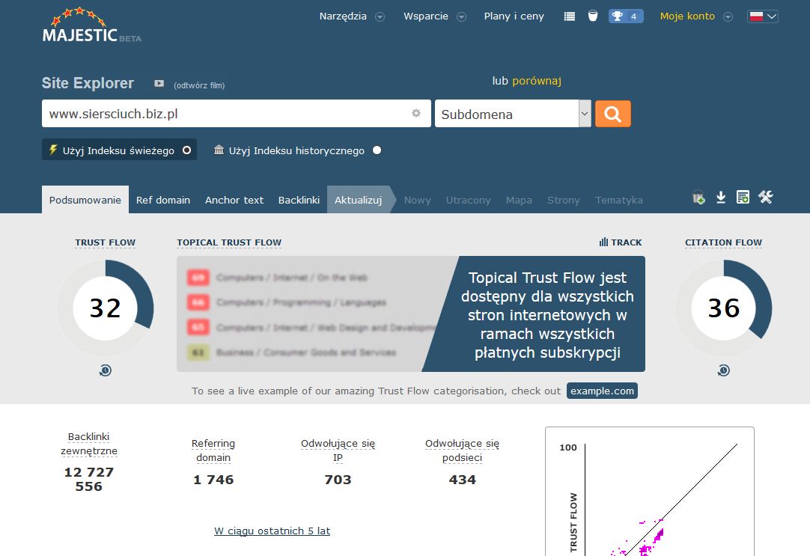Screen dimensions: 810x556
Task: Open the Subdomena scope dropdown
Action: pyautogui.click(x=513, y=114)
